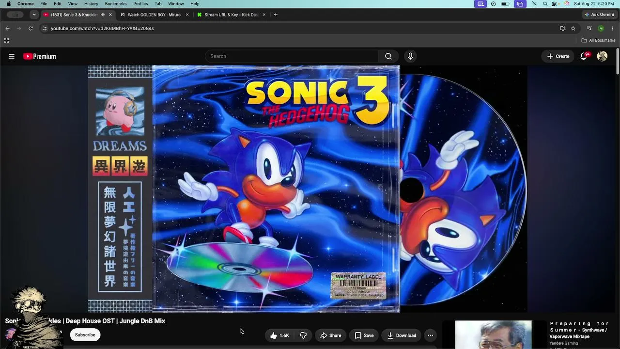
Task: Click the Wi-Fi status icon in menu bar
Action: point(534,4)
